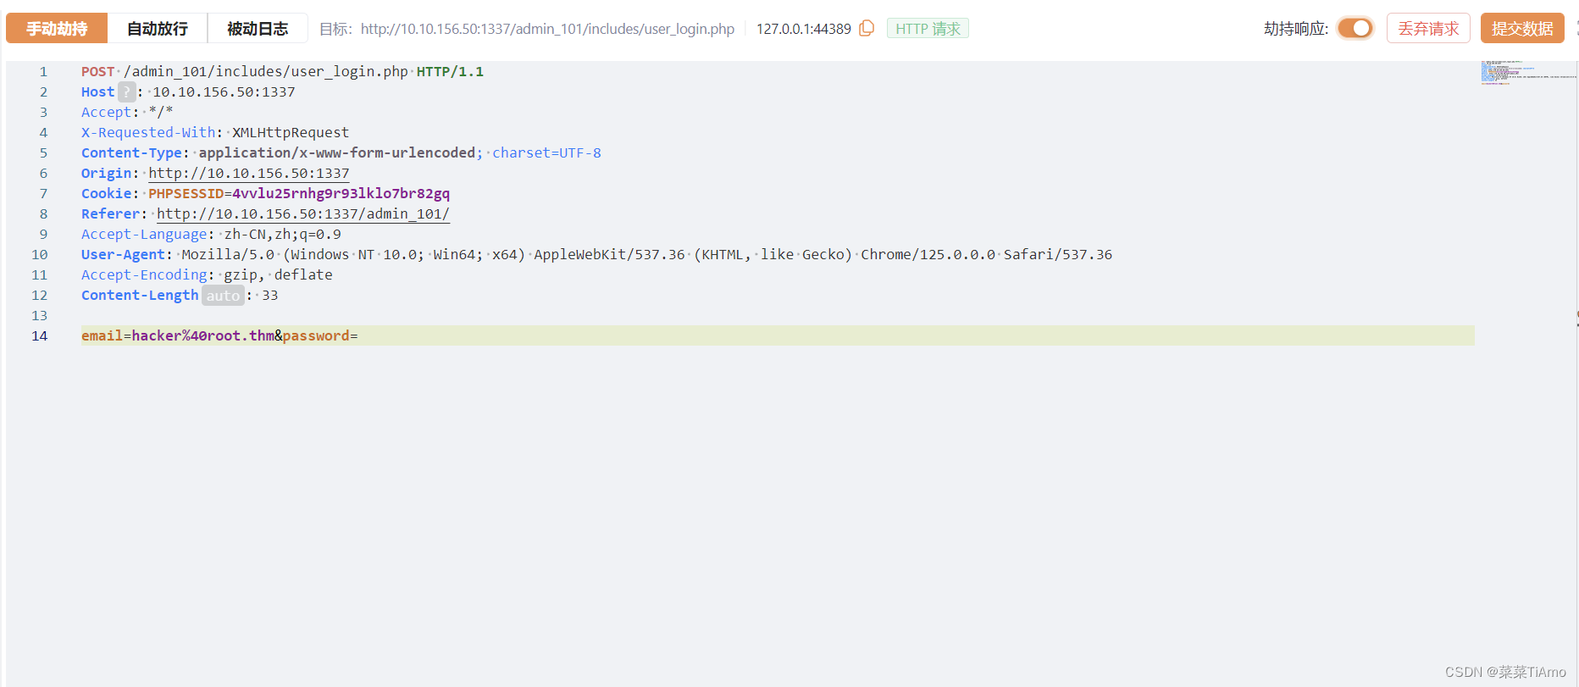Toggle the 劫持响应 switch
This screenshot has height=687, width=1579.
tap(1355, 28)
